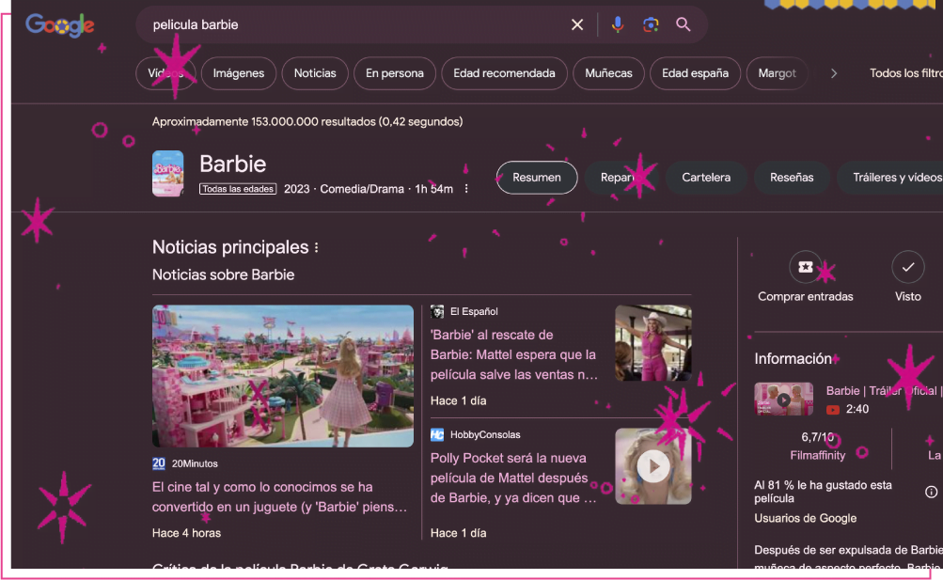Open Google Lens image search
This screenshot has height=580, width=943.
pyautogui.click(x=651, y=24)
